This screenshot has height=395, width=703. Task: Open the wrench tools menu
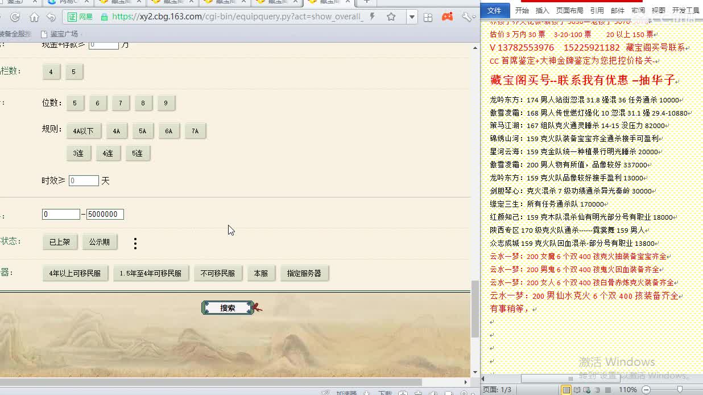[x=468, y=17]
